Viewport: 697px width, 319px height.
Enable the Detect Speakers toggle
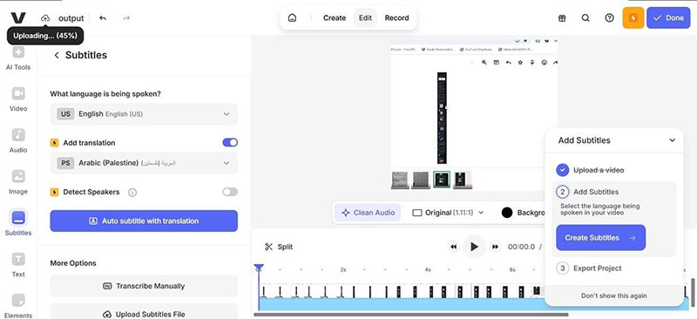230,192
